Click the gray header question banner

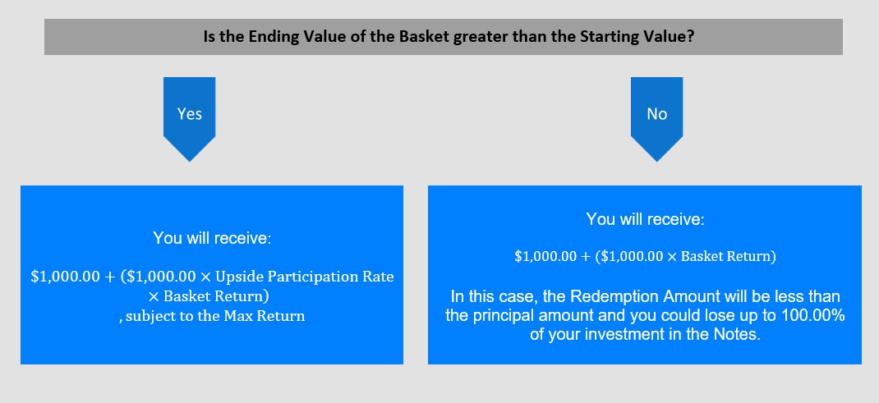tap(444, 37)
